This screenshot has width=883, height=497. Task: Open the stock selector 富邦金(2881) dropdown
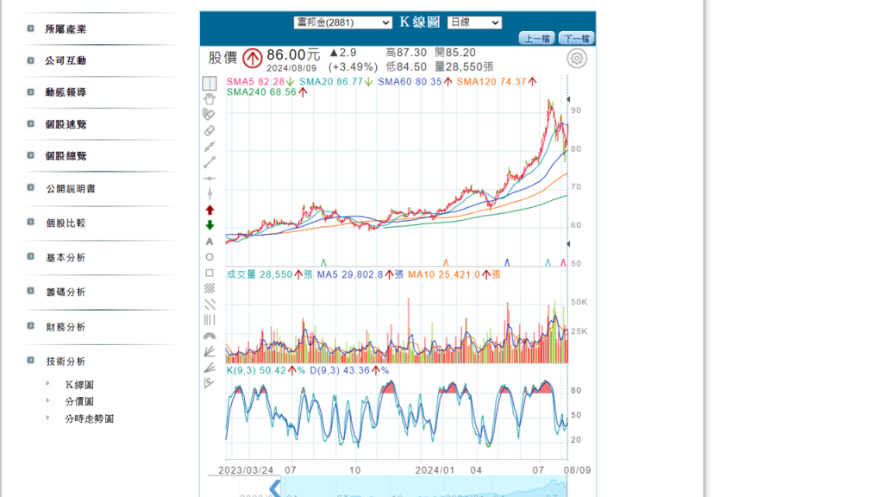342,22
